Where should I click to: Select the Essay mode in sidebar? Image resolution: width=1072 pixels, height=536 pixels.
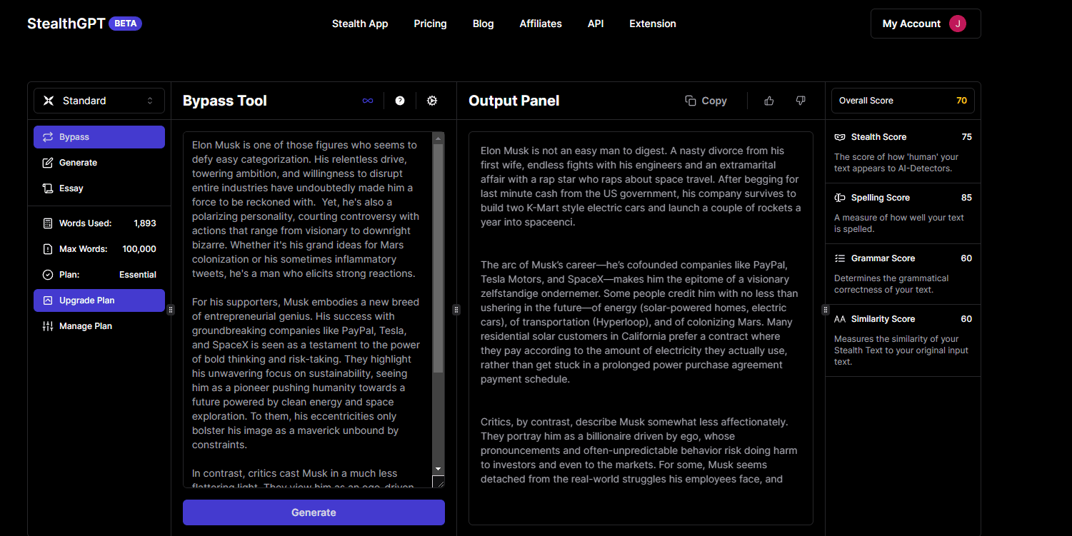71,188
